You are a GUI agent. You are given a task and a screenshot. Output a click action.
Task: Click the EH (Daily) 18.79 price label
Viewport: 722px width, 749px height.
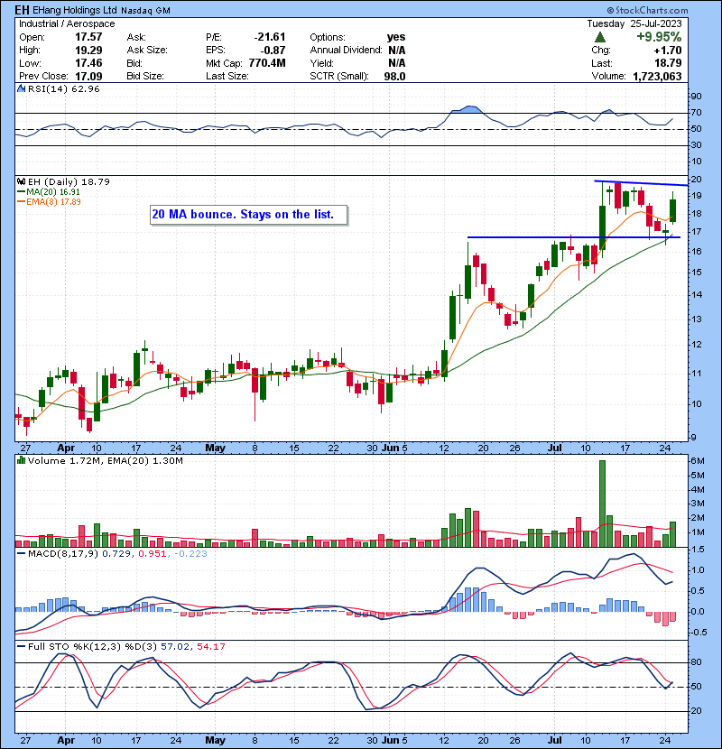[x=69, y=182]
